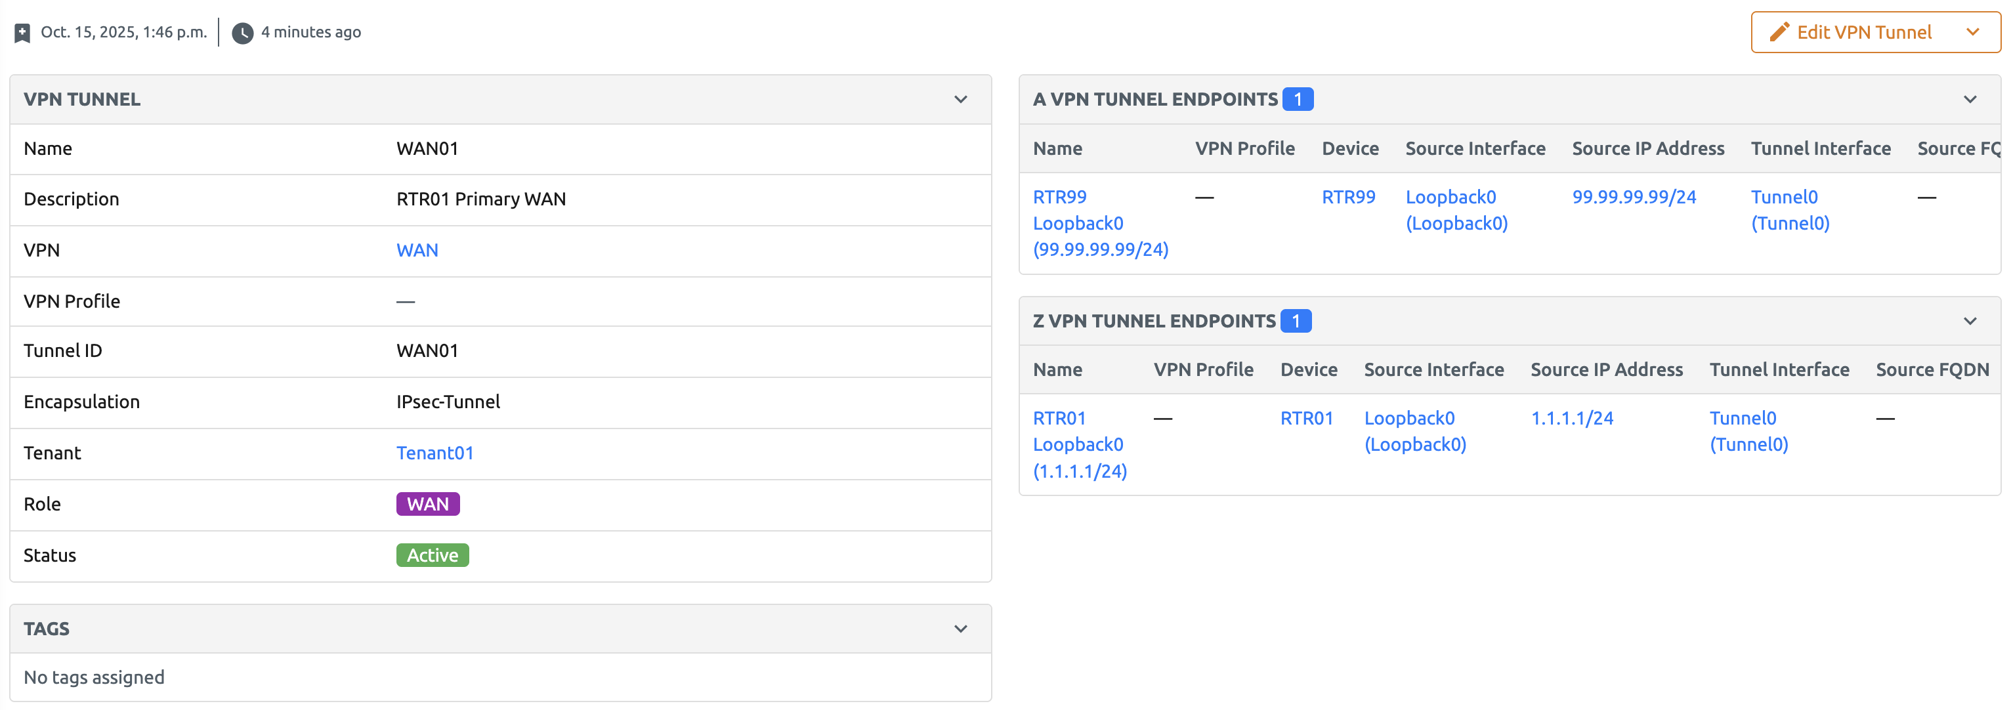
Task: Click the '1' count badge on A VPN Tunnel Endpoints
Action: click(1298, 99)
